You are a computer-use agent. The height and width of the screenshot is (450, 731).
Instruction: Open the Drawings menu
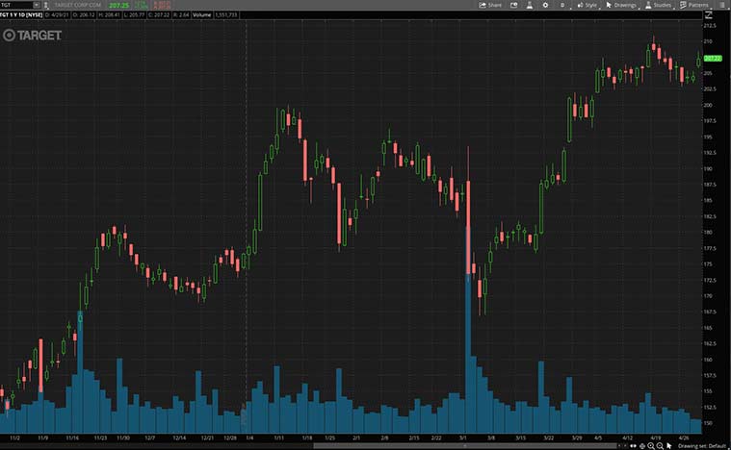pyautogui.click(x=621, y=5)
